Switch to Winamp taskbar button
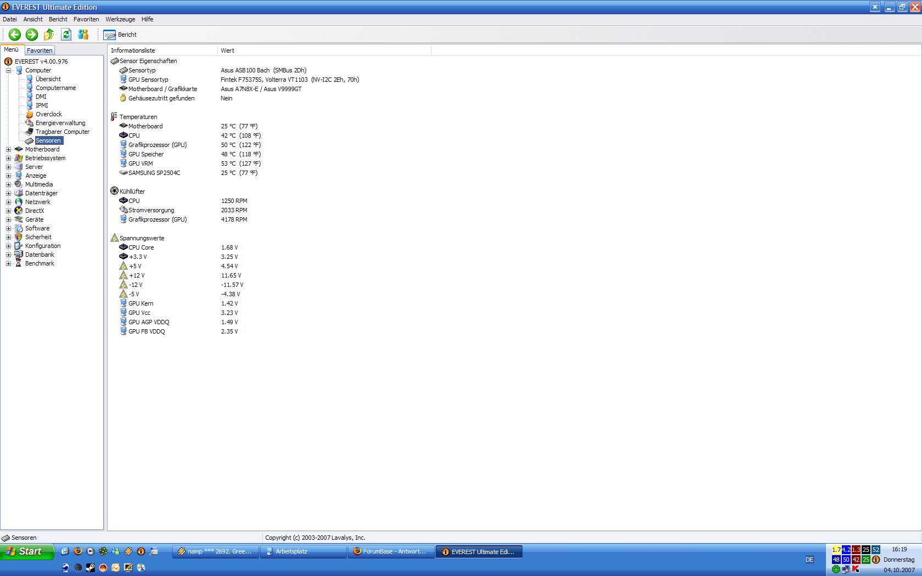Viewport: 922px width, 576px height. 215,552
